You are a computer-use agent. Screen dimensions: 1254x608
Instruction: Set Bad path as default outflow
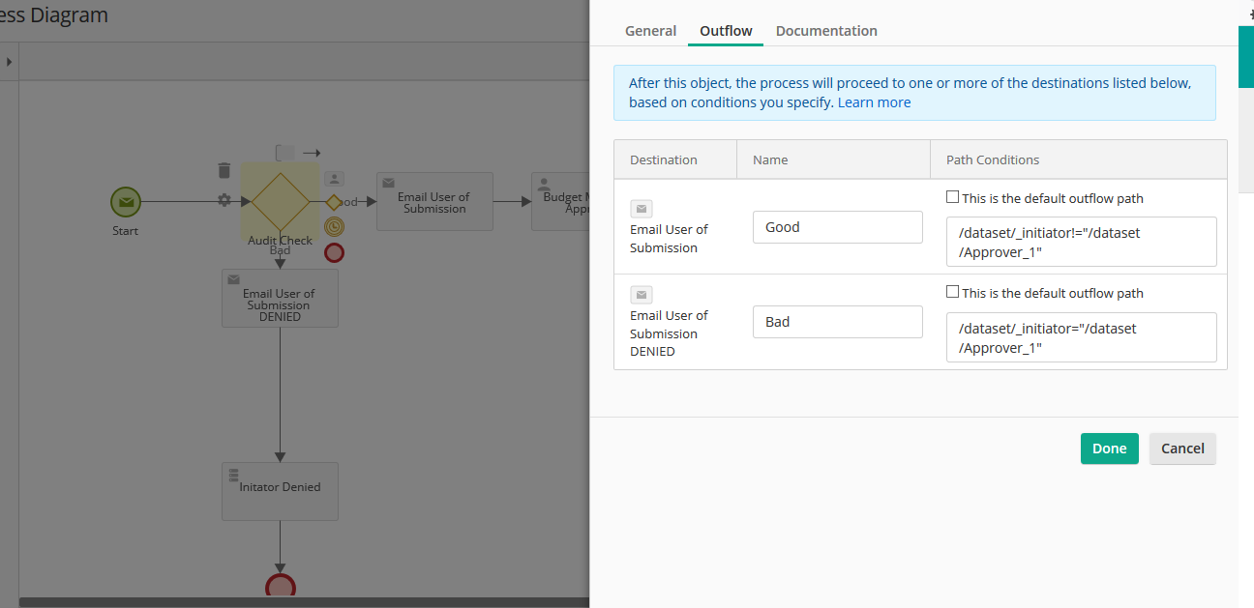click(953, 292)
